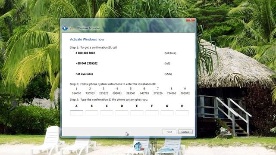Click the Step 3 instruction text
The height and width of the screenshot is (155, 276).
(109, 99)
